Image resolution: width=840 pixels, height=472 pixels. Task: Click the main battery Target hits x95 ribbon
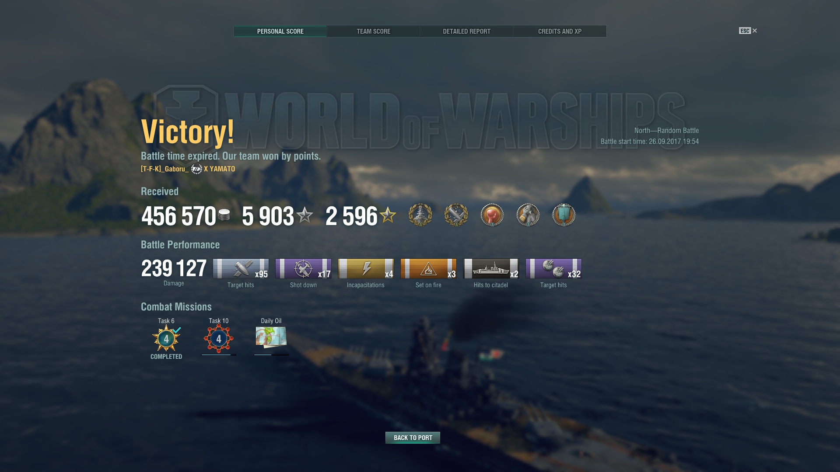241,268
